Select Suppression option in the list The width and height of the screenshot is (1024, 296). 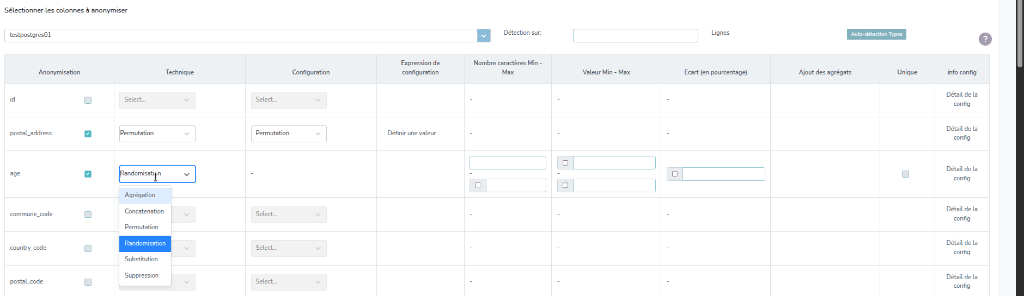click(142, 275)
